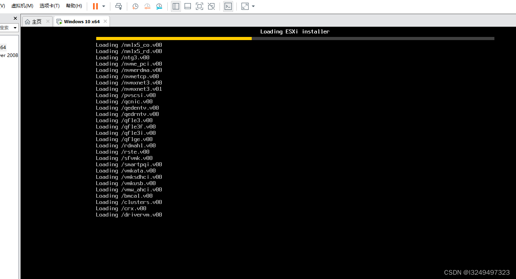The image size is (516, 279).
Task: Switch to the 主页 tab
Action: coord(37,22)
